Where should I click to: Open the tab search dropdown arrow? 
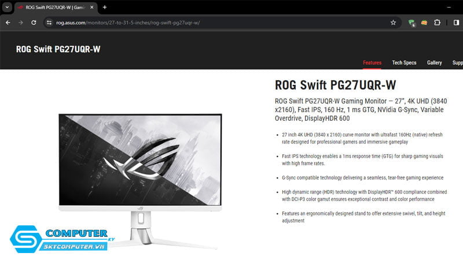(7, 8)
